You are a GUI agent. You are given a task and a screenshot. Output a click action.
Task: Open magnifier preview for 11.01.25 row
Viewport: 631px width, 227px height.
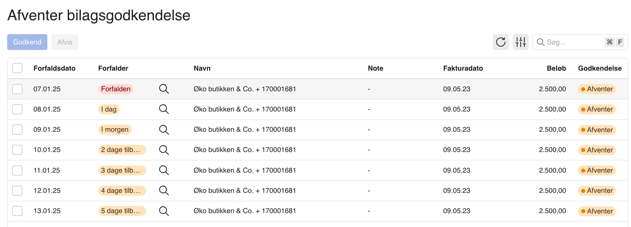click(x=164, y=170)
